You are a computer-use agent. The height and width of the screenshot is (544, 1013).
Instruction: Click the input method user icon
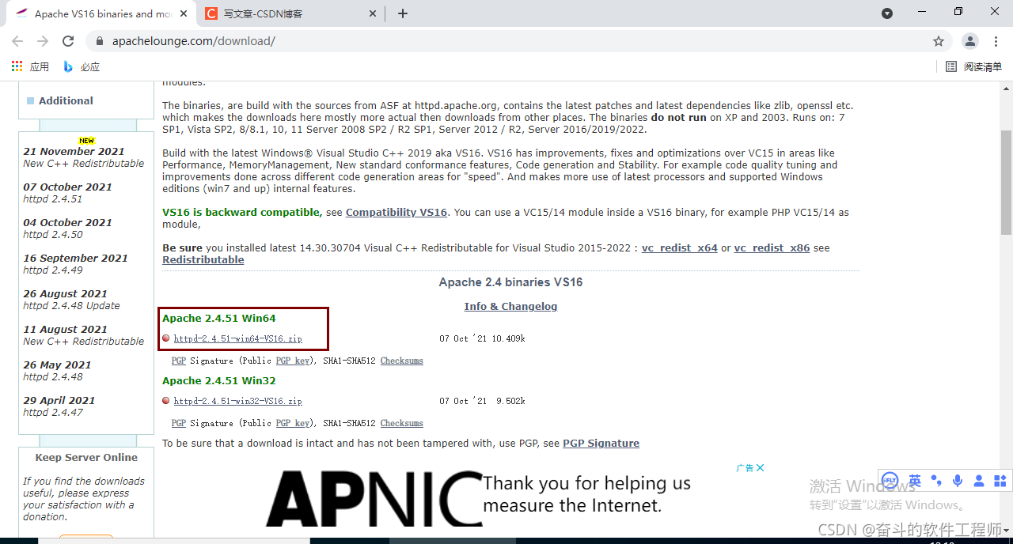click(x=979, y=480)
